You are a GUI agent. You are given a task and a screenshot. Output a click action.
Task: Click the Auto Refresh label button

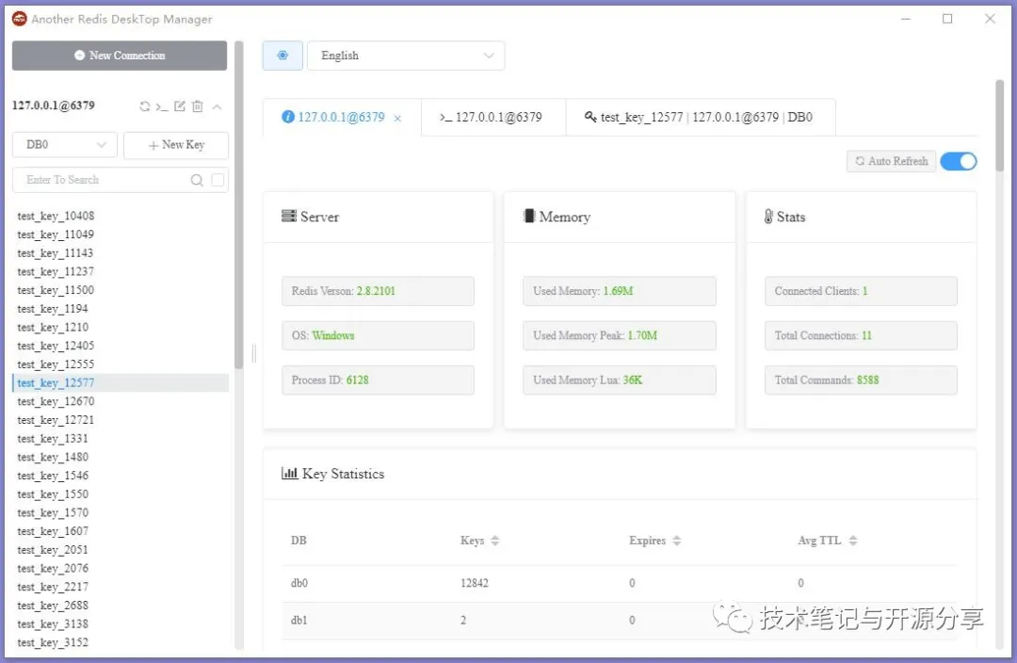pyautogui.click(x=891, y=161)
